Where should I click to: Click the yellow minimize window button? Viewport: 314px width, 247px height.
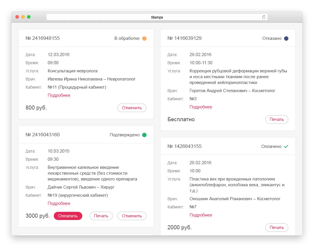pos(23,17)
